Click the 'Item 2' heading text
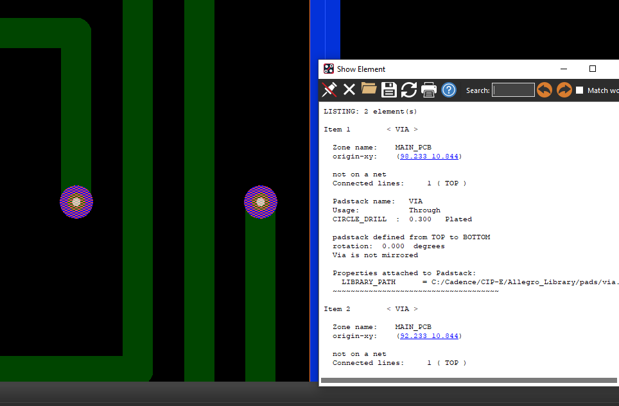Image resolution: width=619 pixels, height=406 pixels. [x=337, y=309]
